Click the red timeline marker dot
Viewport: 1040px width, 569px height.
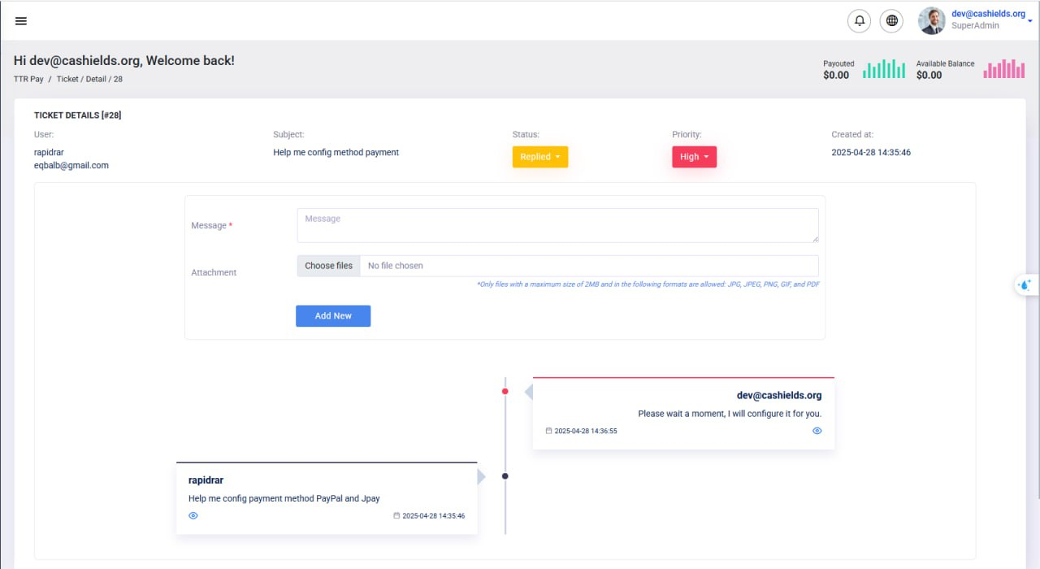tap(505, 391)
